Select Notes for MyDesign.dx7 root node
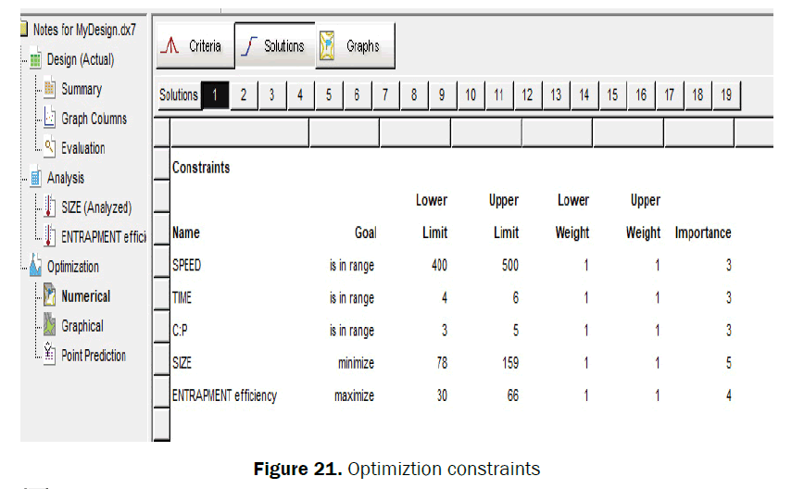Image resolution: width=804 pixels, height=489 pixels. point(83,30)
